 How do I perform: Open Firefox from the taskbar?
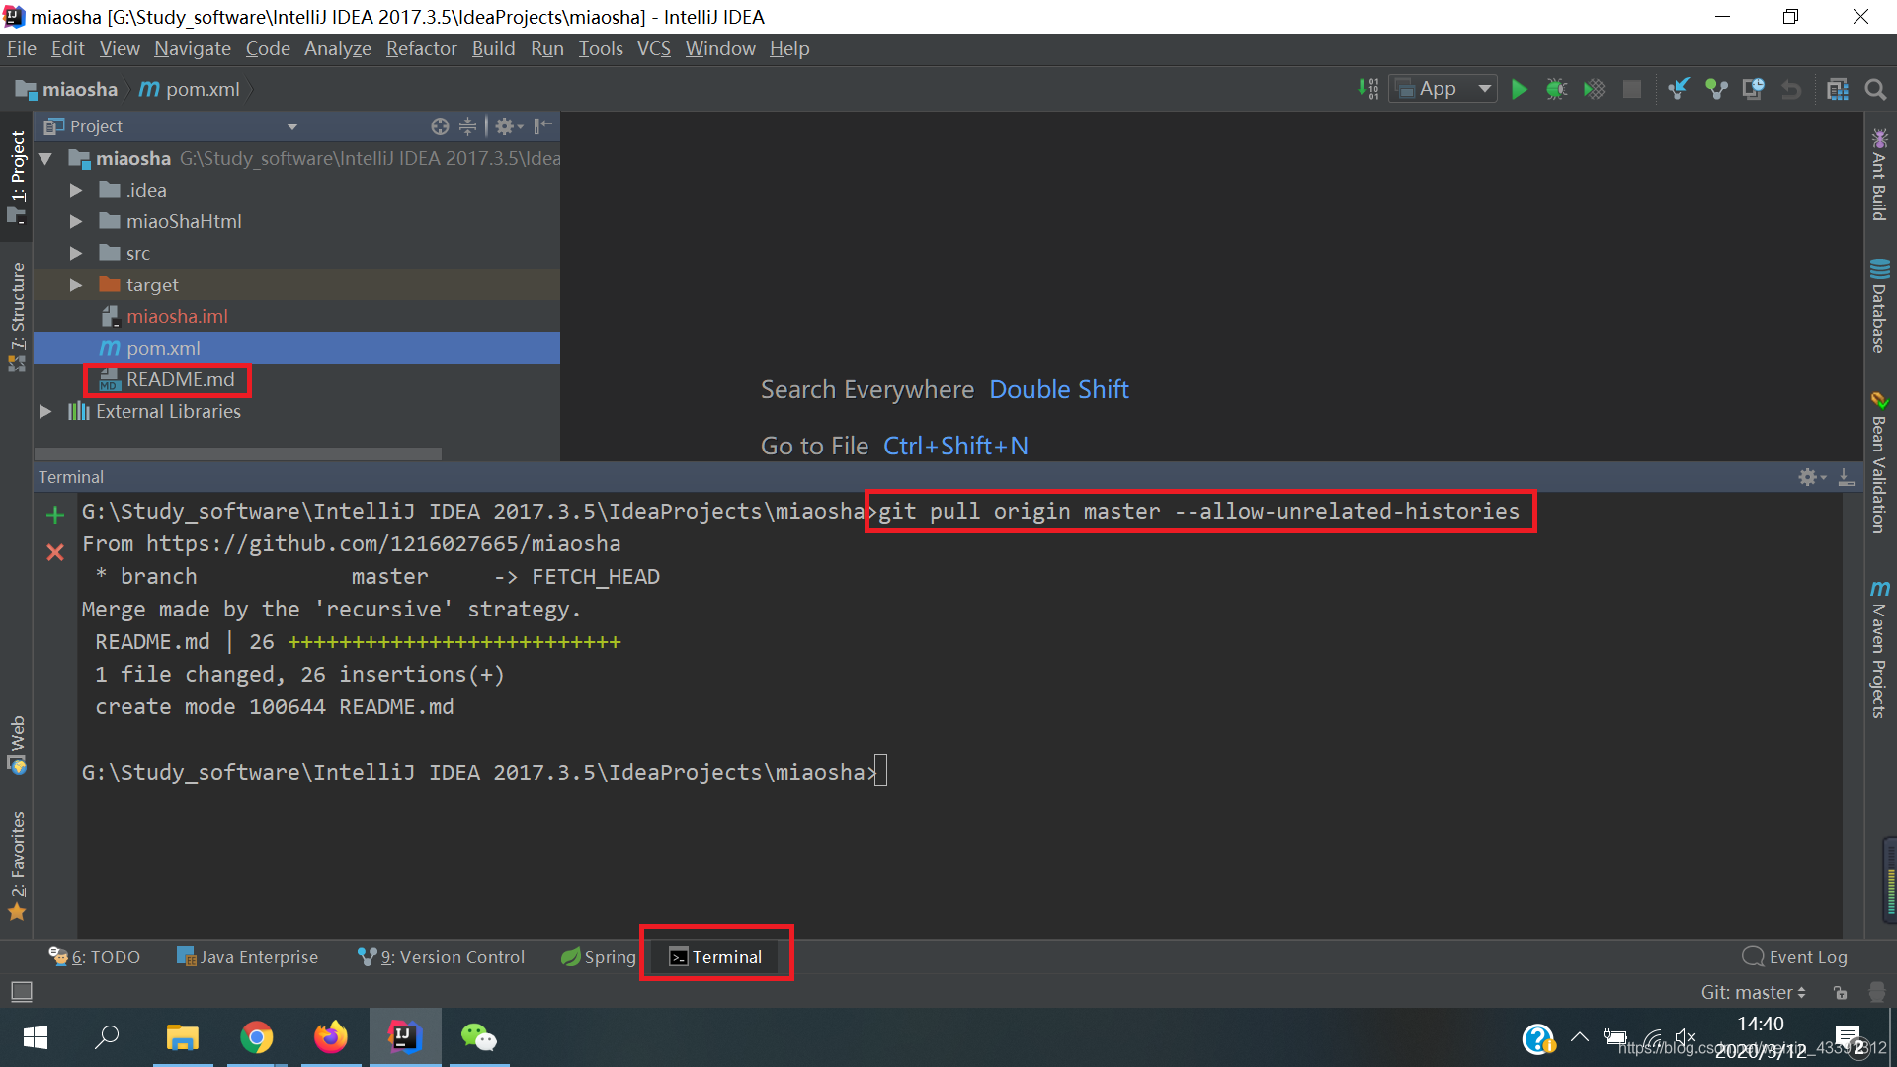(331, 1037)
